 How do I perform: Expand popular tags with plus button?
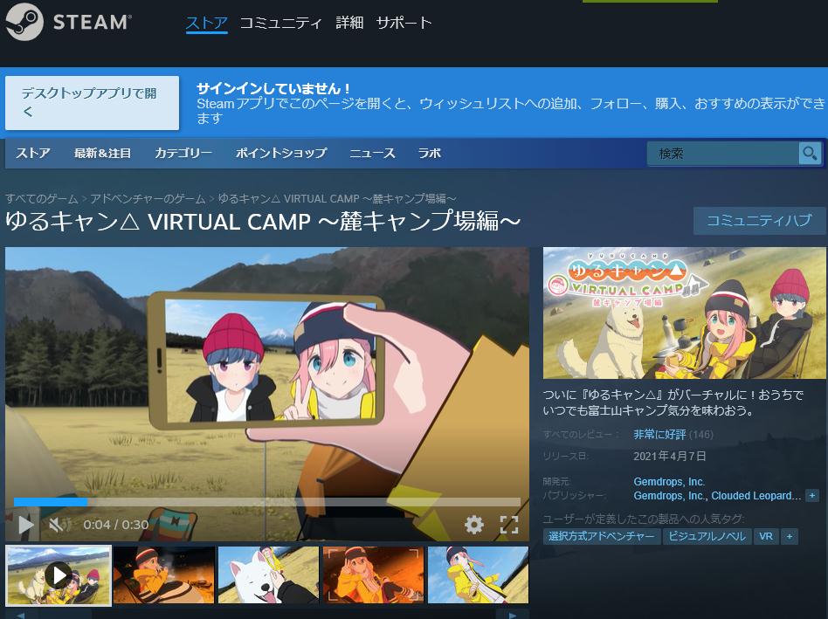coord(790,536)
